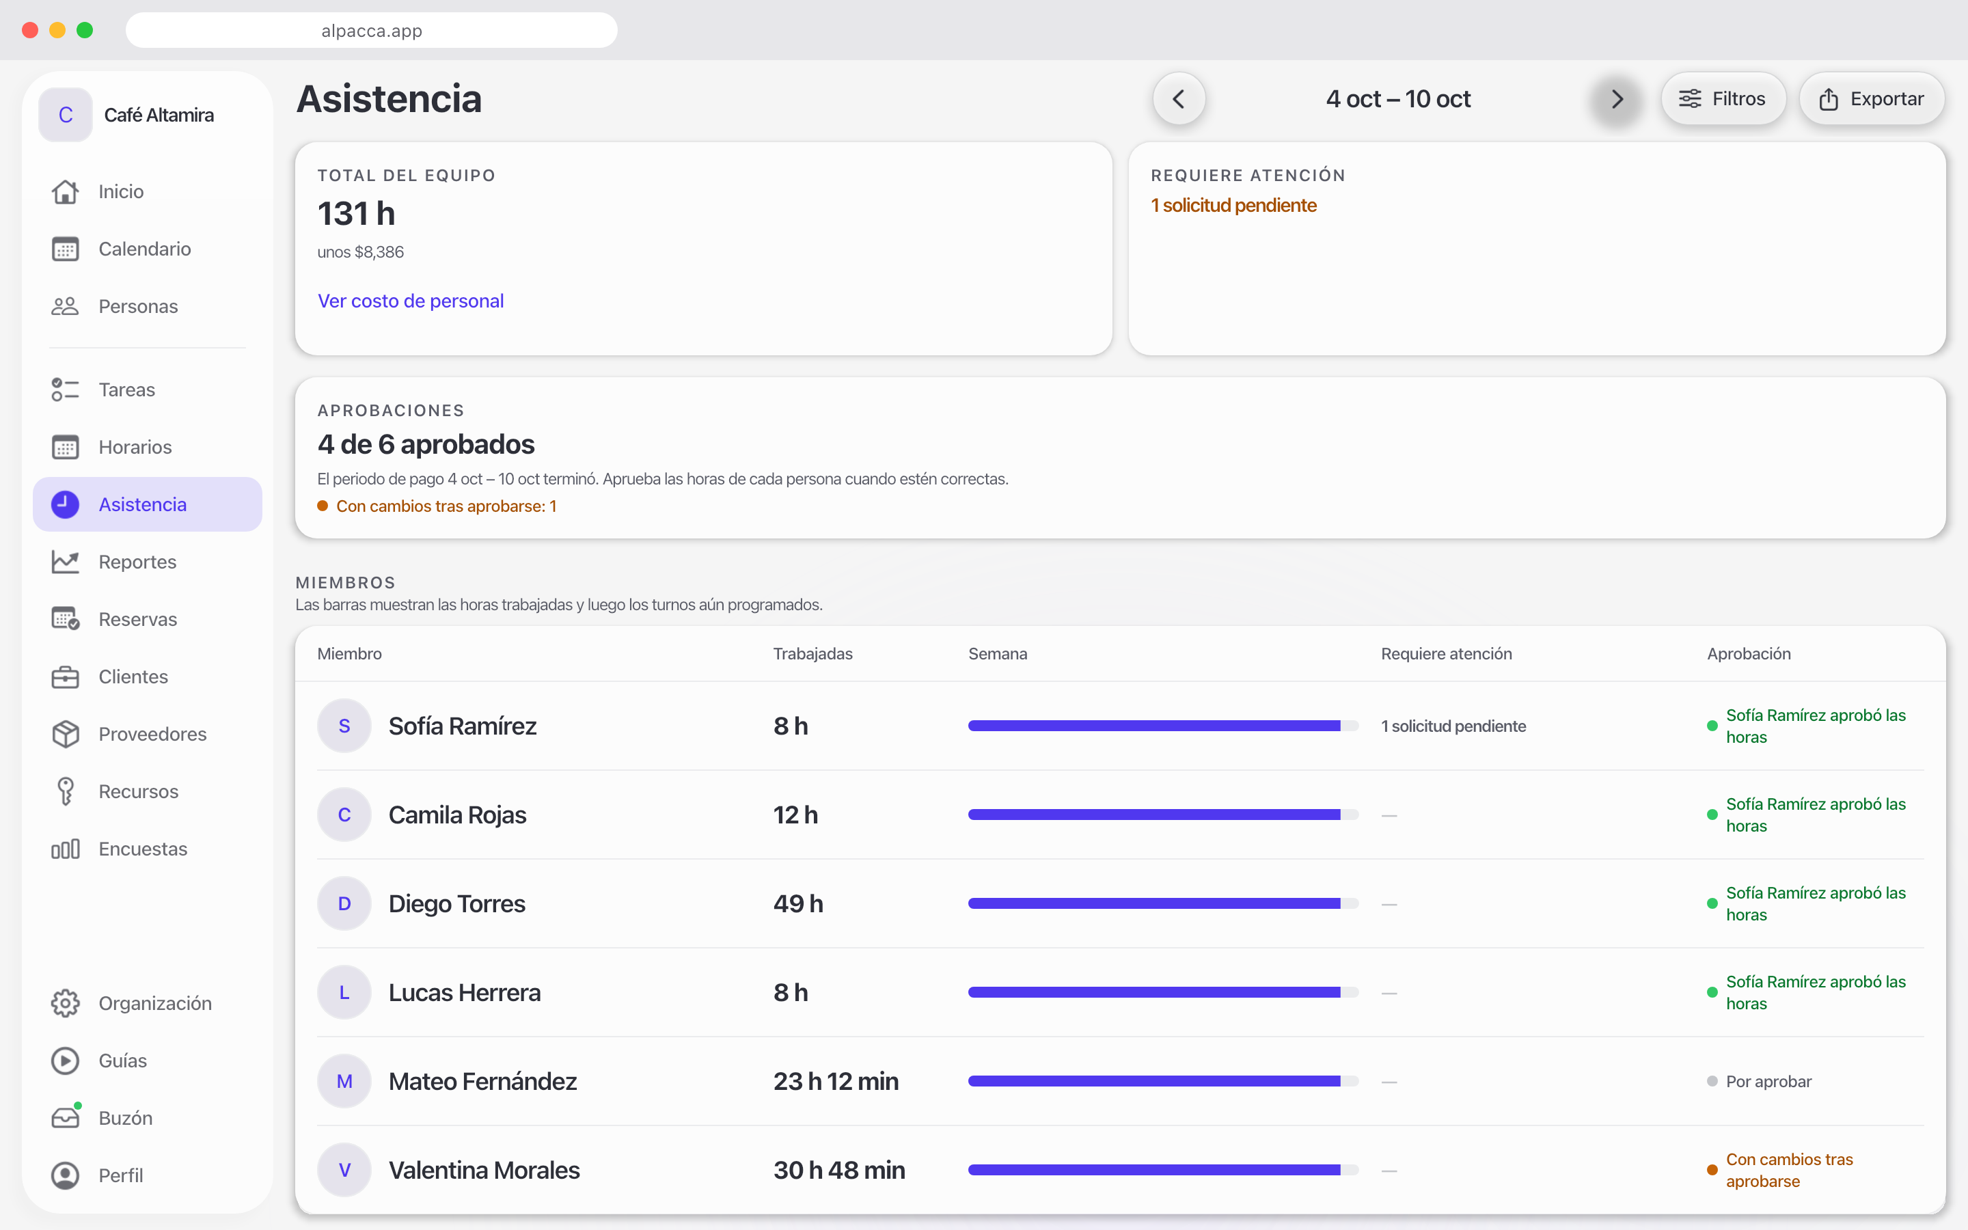Open the Tareas checklist icon

pos(65,389)
